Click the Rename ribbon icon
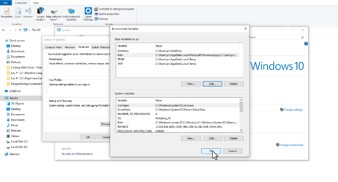The image size is (338, 182). point(28,13)
